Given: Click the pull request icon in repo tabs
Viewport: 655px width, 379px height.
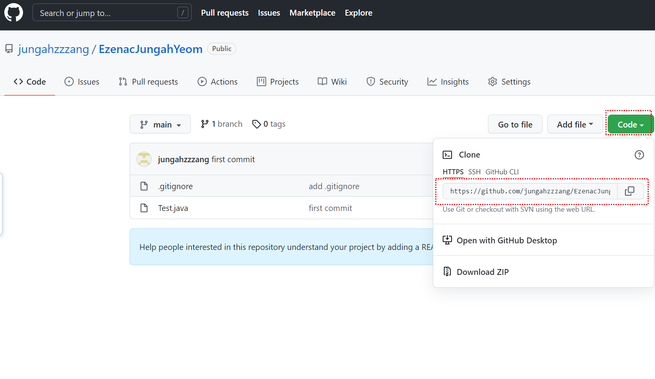Looking at the screenshot, I should click(x=123, y=81).
